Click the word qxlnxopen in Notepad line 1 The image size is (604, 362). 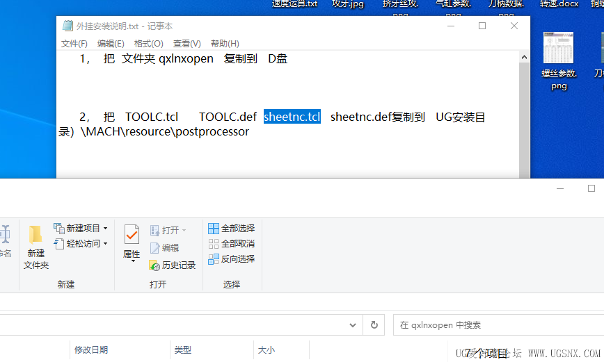pos(186,59)
